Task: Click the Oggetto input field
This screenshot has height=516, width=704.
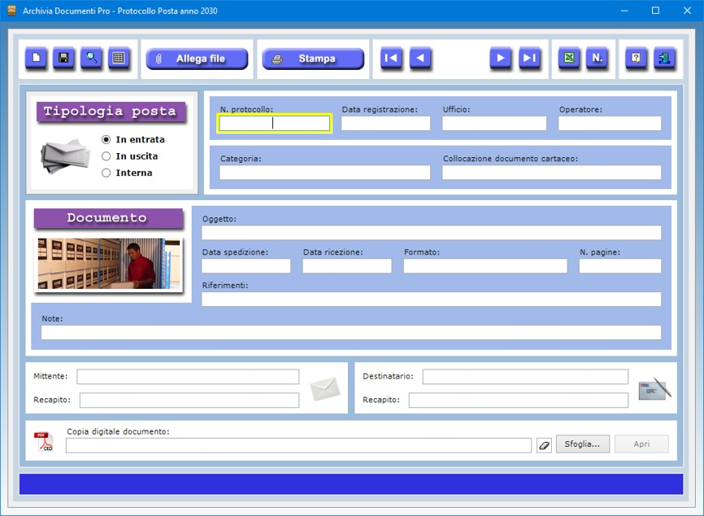Action: click(x=431, y=233)
